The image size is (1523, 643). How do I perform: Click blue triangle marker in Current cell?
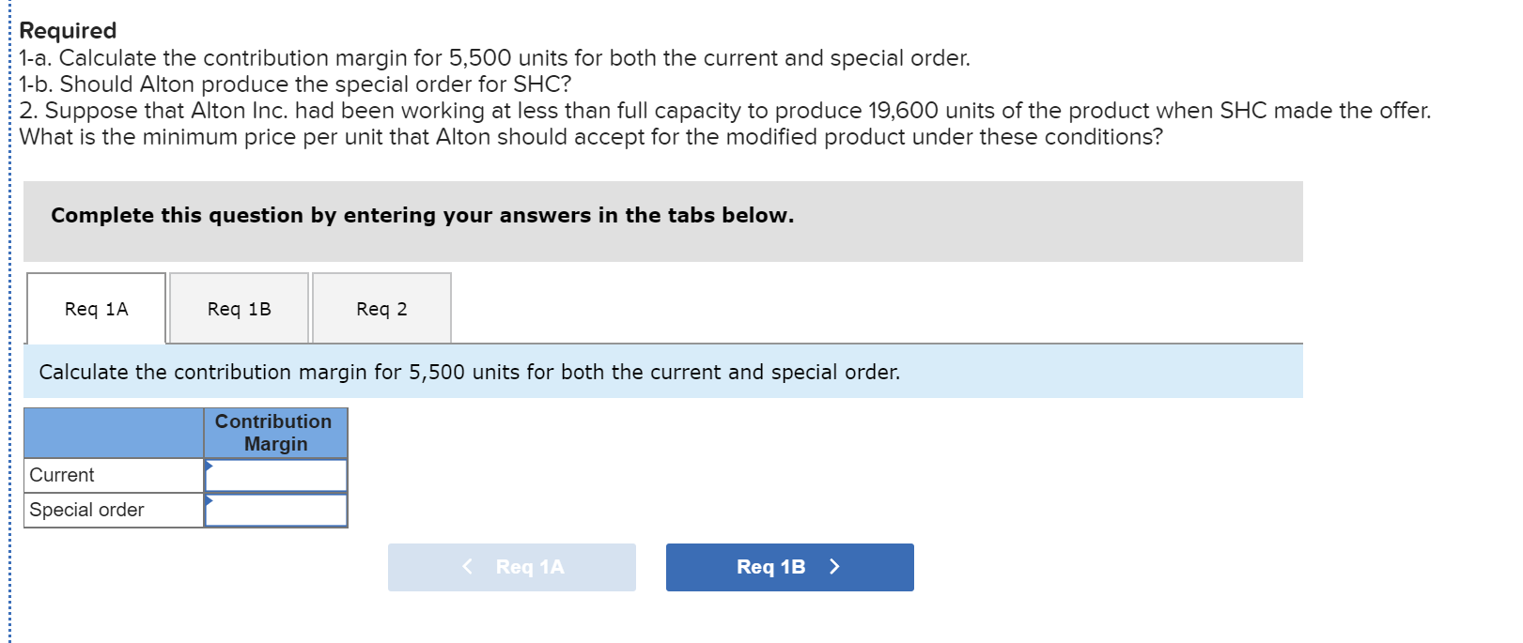(210, 466)
